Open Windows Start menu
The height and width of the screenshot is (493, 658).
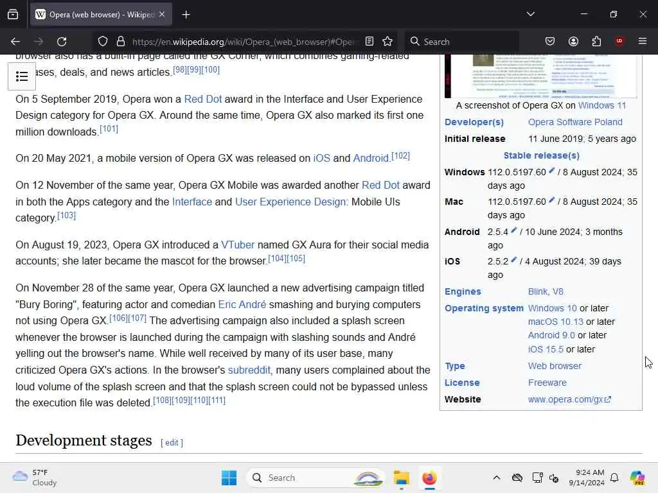[229, 478]
